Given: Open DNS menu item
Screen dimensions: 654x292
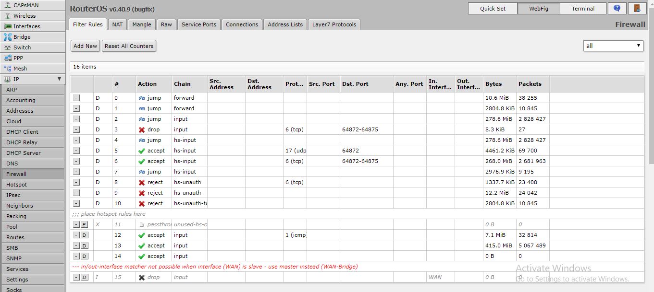Looking at the screenshot, I should pyautogui.click(x=32, y=164).
